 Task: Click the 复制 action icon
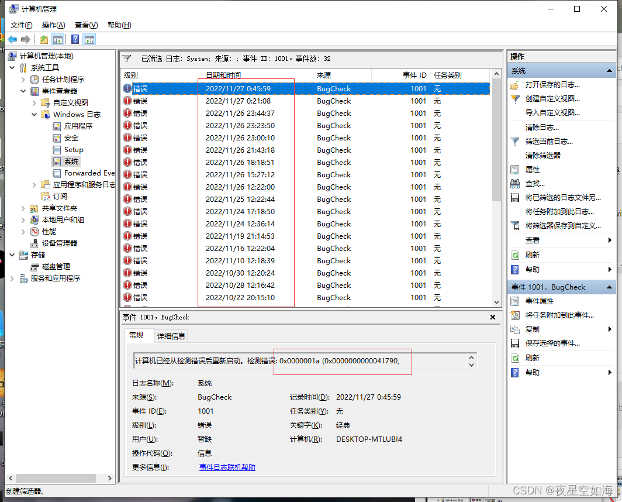coord(515,329)
